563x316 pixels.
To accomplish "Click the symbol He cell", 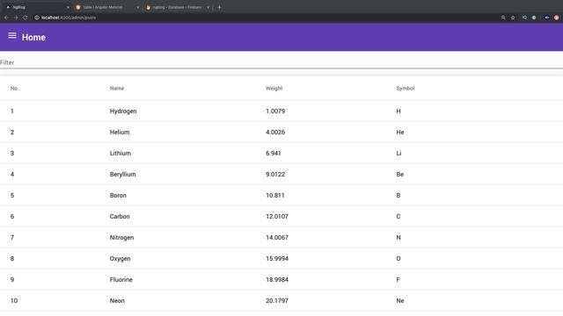I will coord(400,133).
